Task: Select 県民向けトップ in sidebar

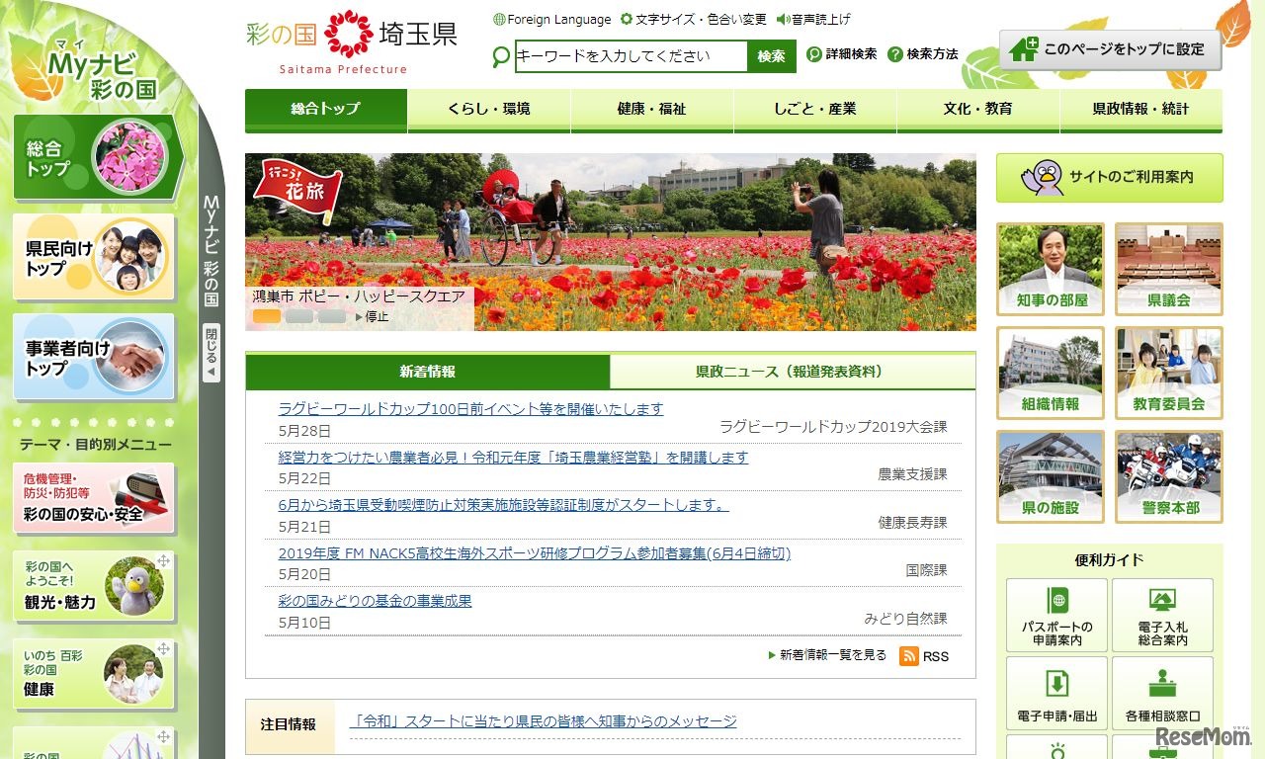Action: pyautogui.click(x=94, y=257)
